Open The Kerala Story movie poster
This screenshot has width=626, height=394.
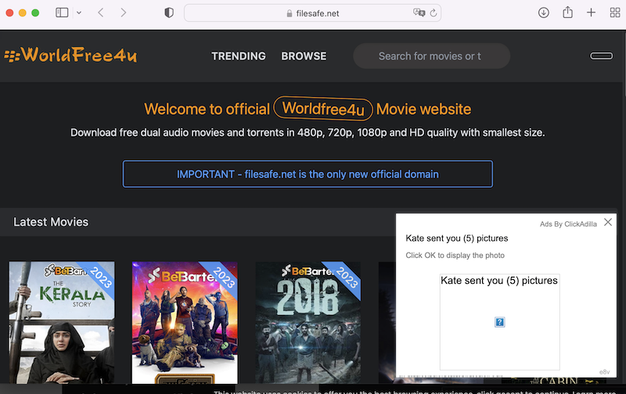click(62, 323)
